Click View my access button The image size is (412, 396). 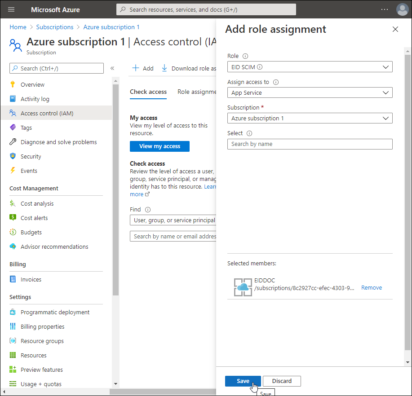tap(159, 146)
